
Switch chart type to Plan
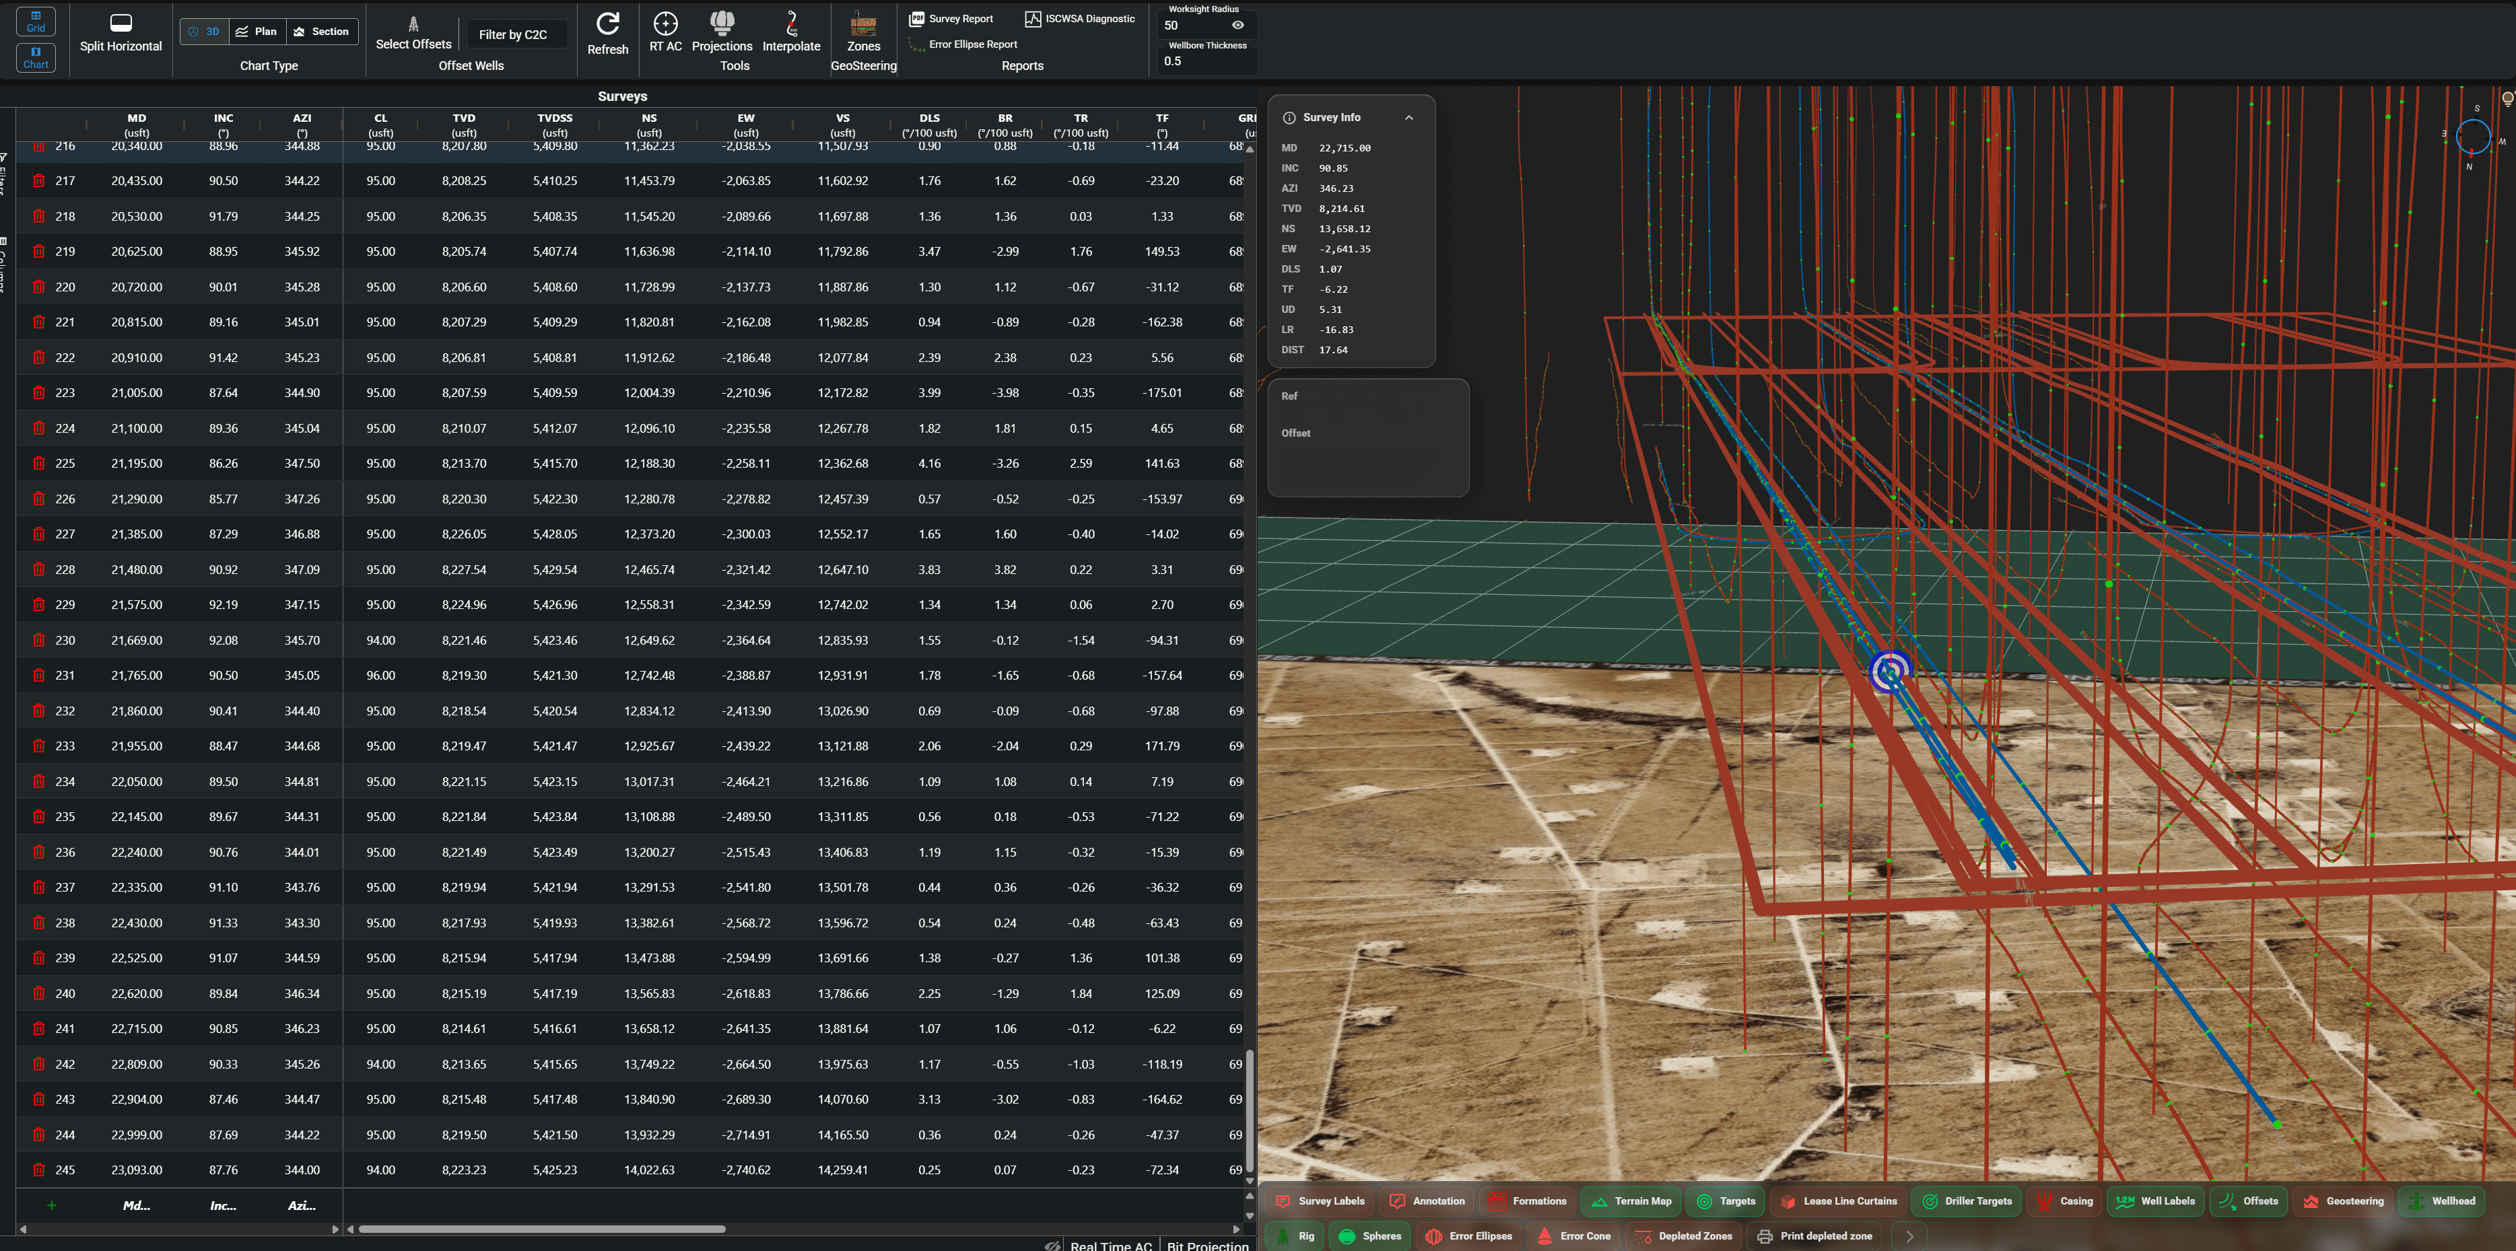tap(256, 31)
